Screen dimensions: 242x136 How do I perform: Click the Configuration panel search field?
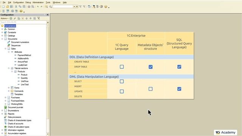pyautogui.click(x=23, y=22)
